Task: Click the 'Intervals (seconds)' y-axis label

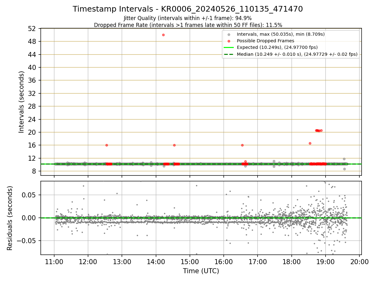Action: click(x=21, y=102)
